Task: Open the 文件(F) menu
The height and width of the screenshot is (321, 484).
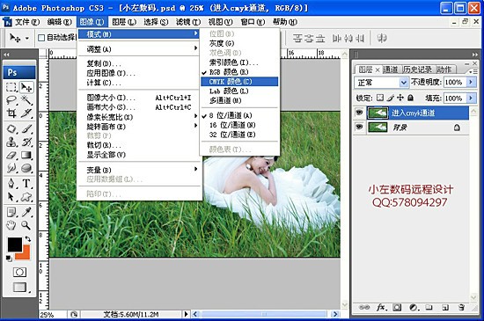Action: (x=27, y=22)
